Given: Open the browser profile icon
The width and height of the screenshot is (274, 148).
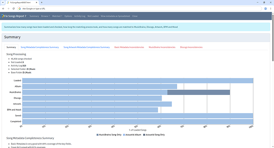Looking at the screenshot, I should point(265,9).
